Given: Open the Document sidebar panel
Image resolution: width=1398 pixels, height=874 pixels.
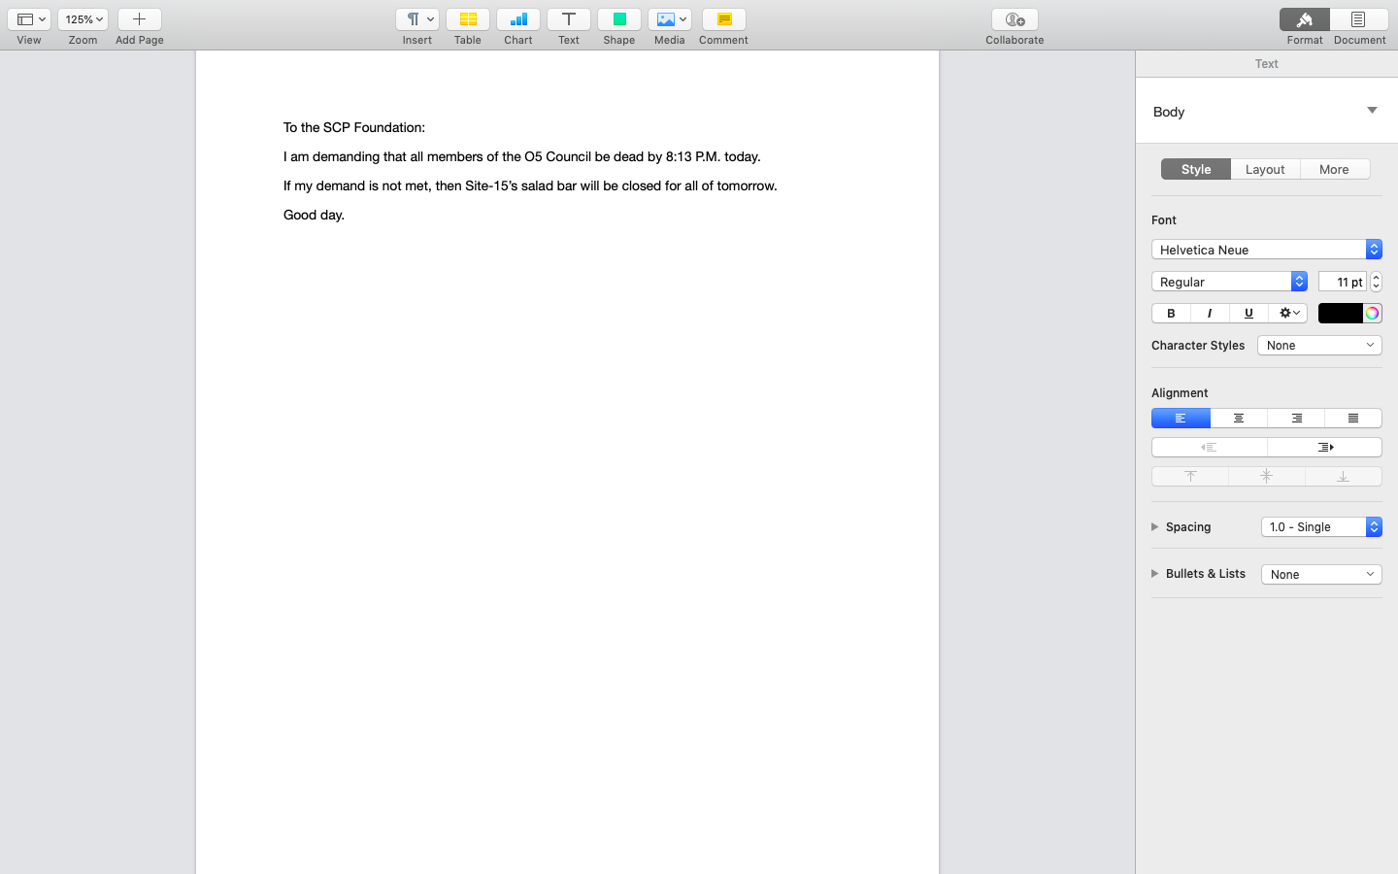Looking at the screenshot, I should (x=1358, y=19).
